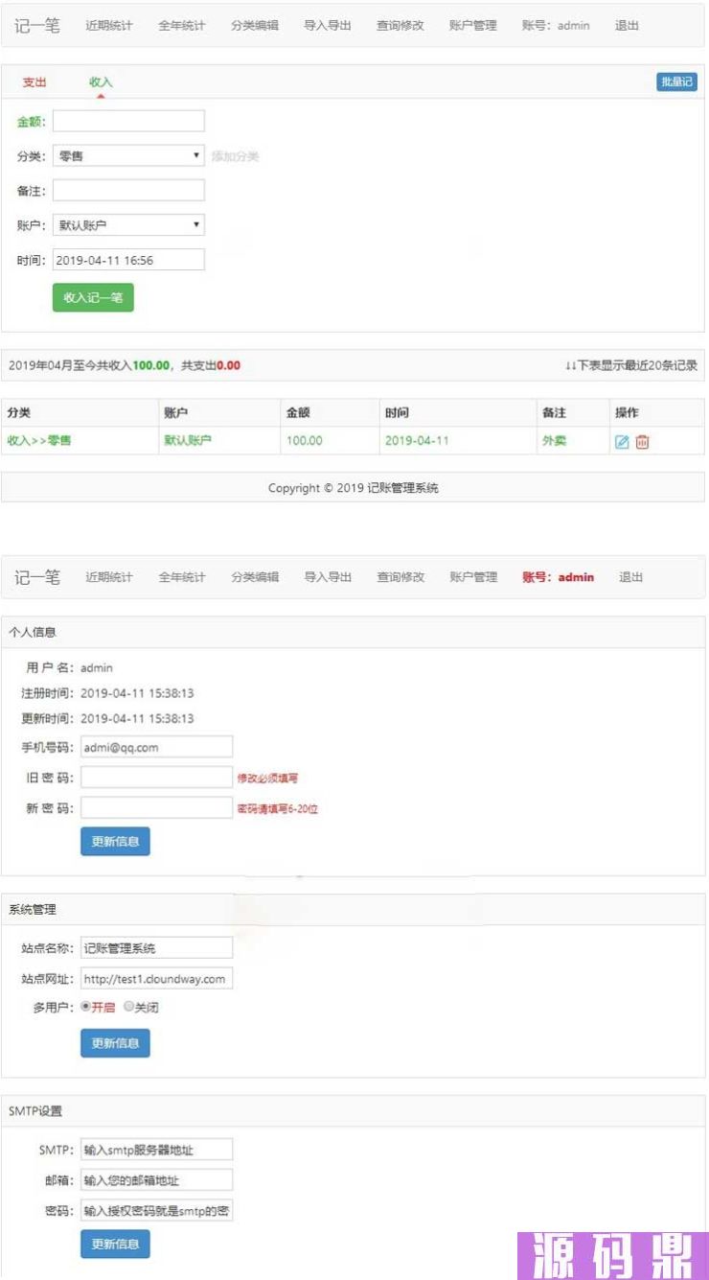This screenshot has height=1280, width=709.
Task: Focus the 密码 field in SMTP设置
Action: 156,1211
